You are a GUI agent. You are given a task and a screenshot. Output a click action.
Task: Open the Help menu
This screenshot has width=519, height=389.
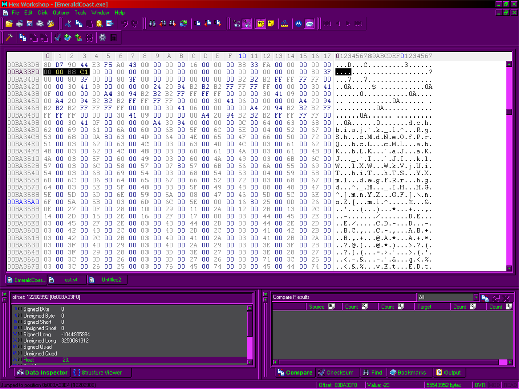120,13
